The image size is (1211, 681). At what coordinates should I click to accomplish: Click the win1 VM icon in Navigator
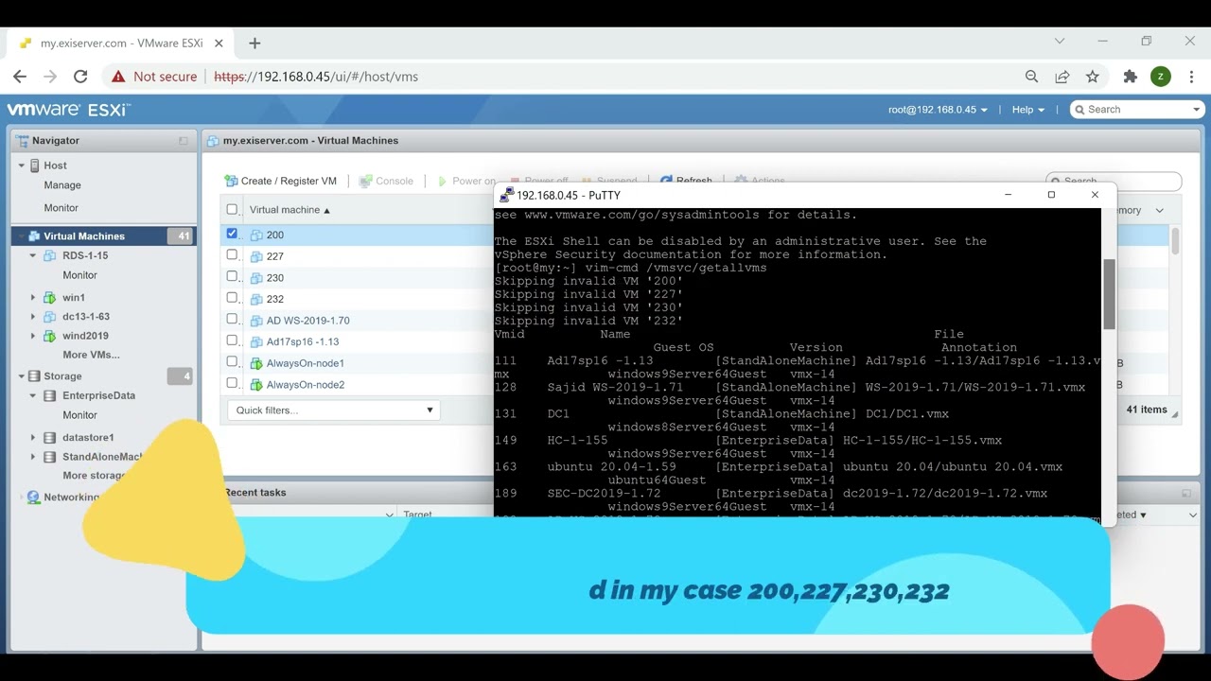point(50,298)
